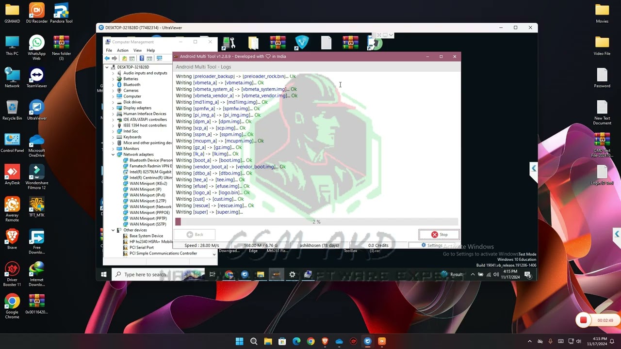Collapse the DESKTOP-321B28D root node
The height and width of the screenshot is (349, 621).
[x=107, y=67]
